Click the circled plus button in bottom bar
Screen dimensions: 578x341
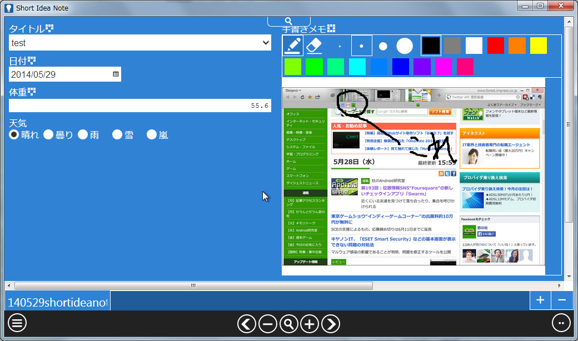pos(310,324)
